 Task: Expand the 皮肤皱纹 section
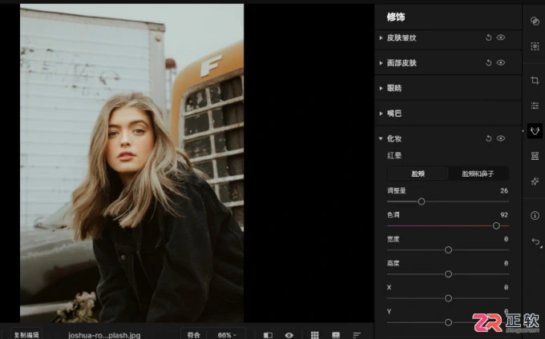click(381, 38)
